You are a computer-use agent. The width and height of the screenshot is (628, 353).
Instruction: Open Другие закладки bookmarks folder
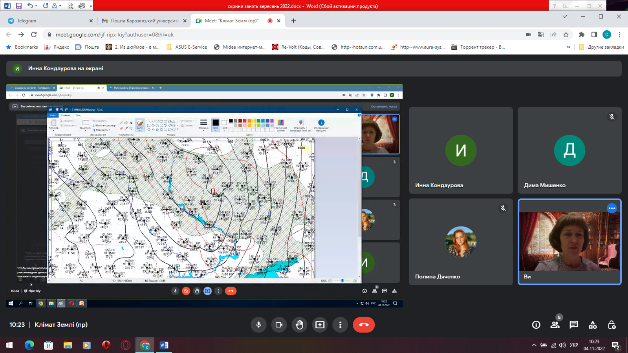pos(602,47)
